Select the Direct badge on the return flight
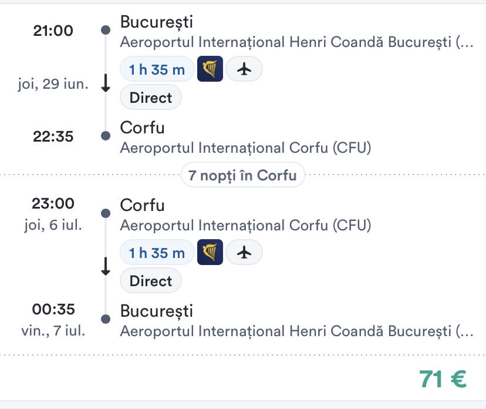The image size is (486, 409). click(151, 280)
